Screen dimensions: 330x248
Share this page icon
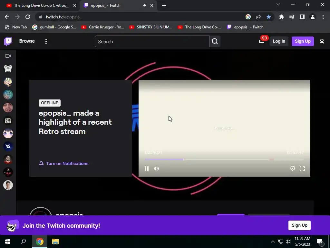pyautogui.click(x=258, y=17)
